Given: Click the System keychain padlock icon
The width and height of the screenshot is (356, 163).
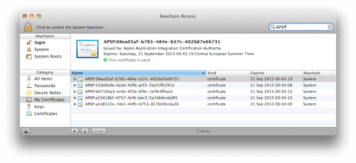Looking at the screenshot, I should tap(29, 49).
